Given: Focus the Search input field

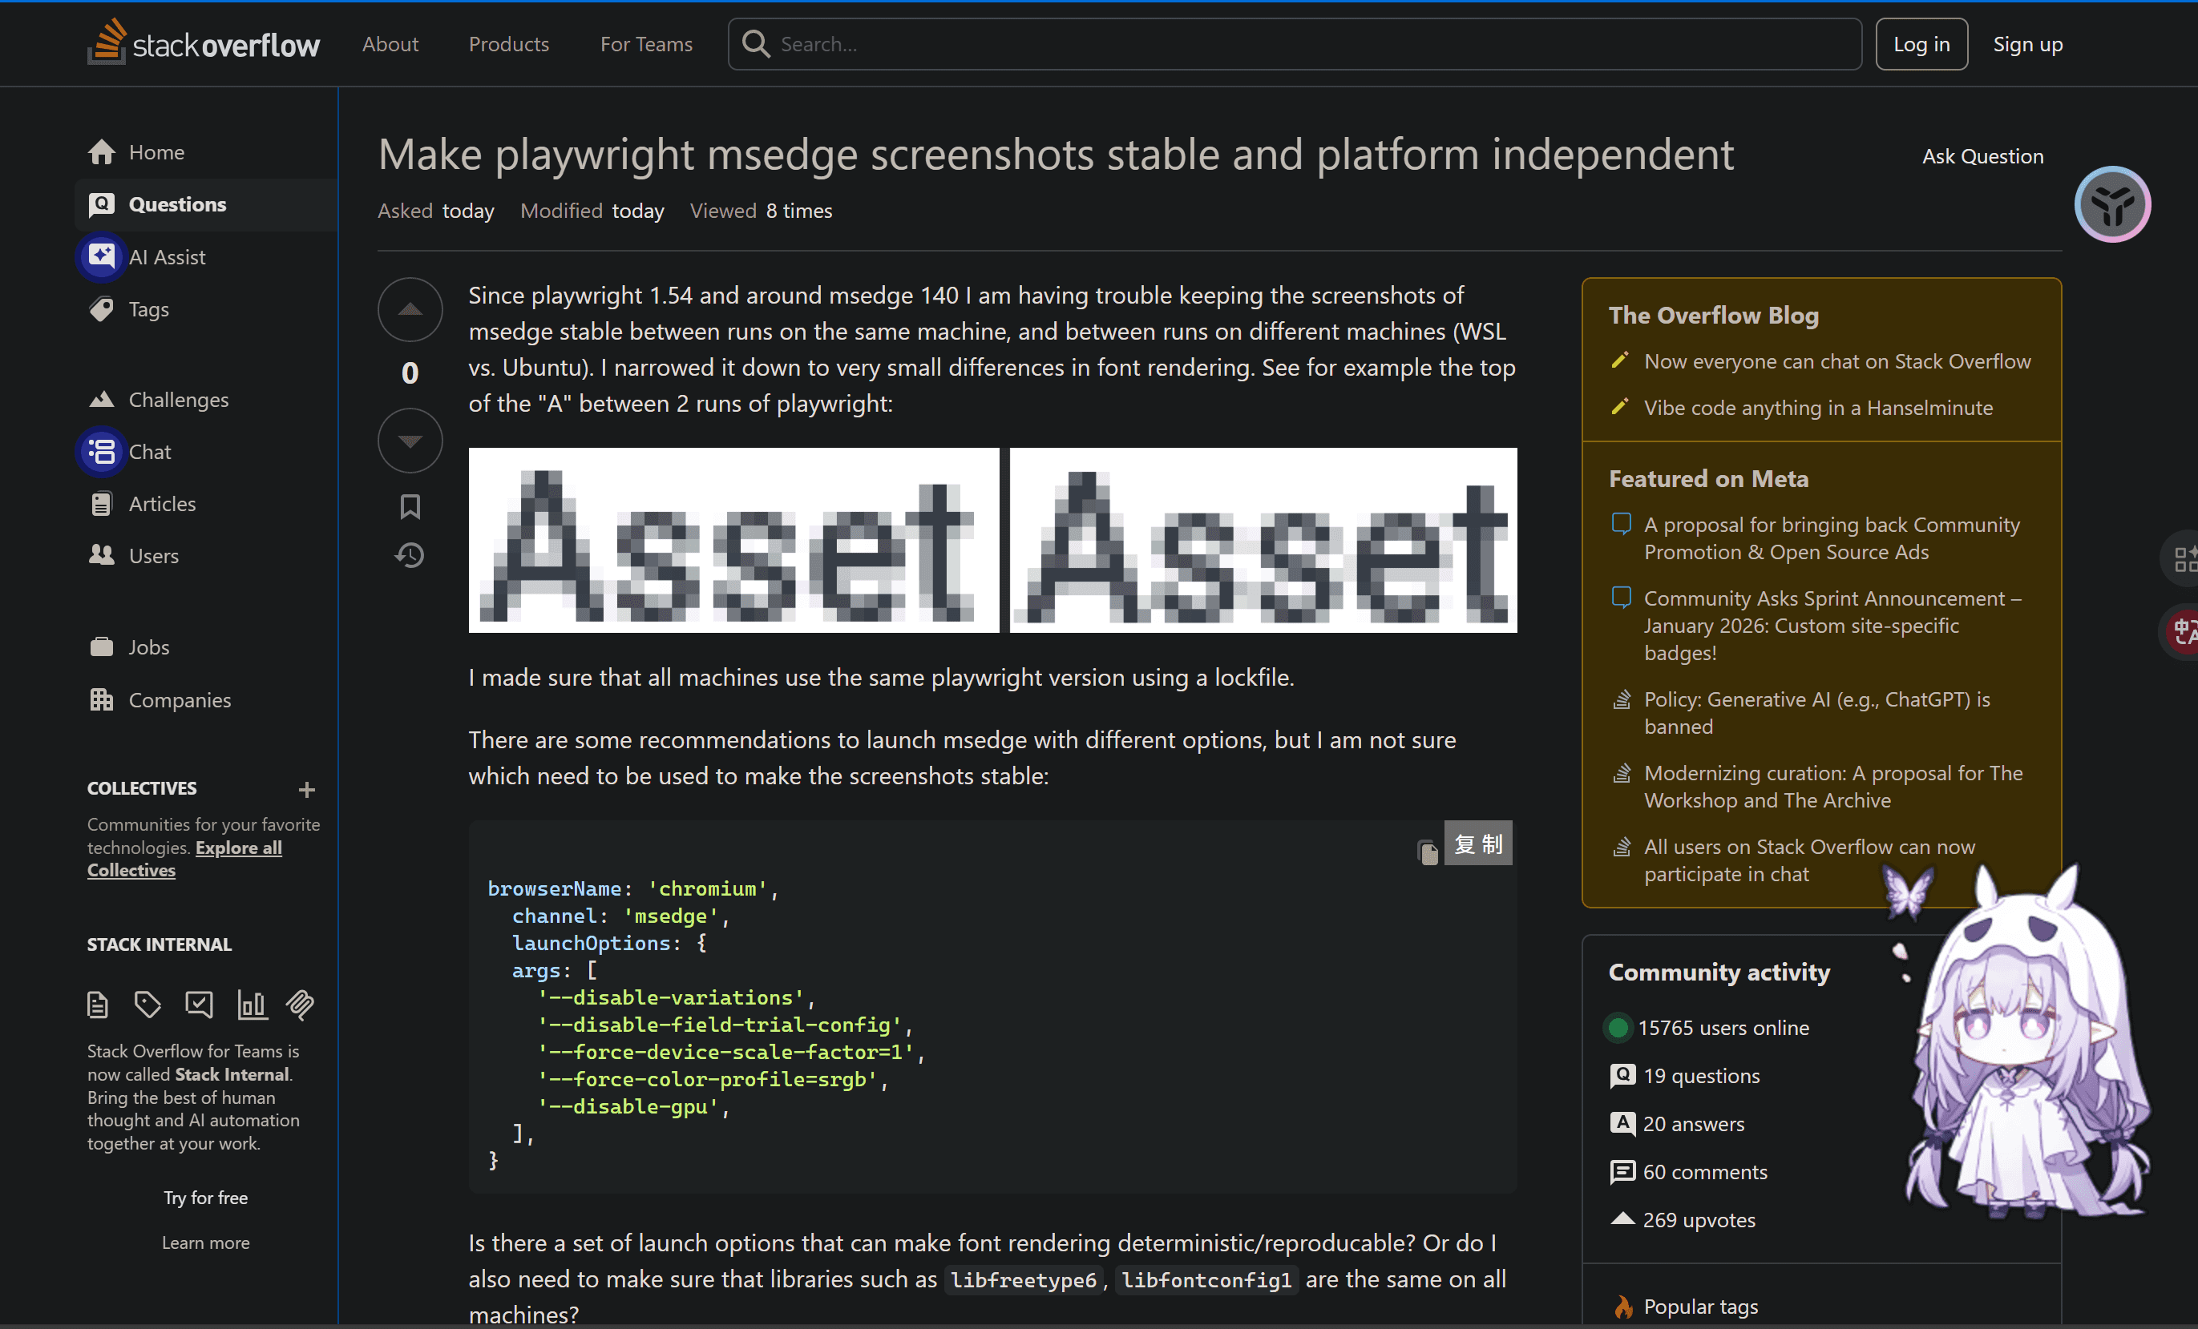Looking at the screenshot, I should 1295,44.
